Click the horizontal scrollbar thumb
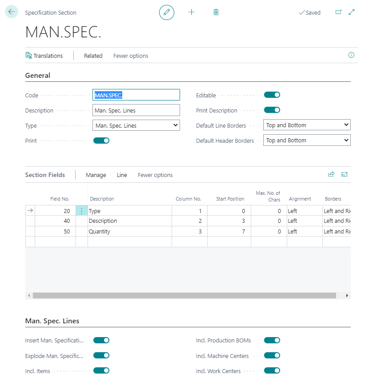Viewport: 381px width, 386px height. [x=184, y=295]
